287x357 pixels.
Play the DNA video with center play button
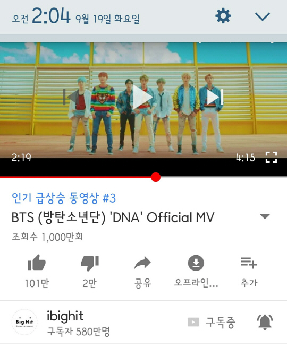coord(142,97)
